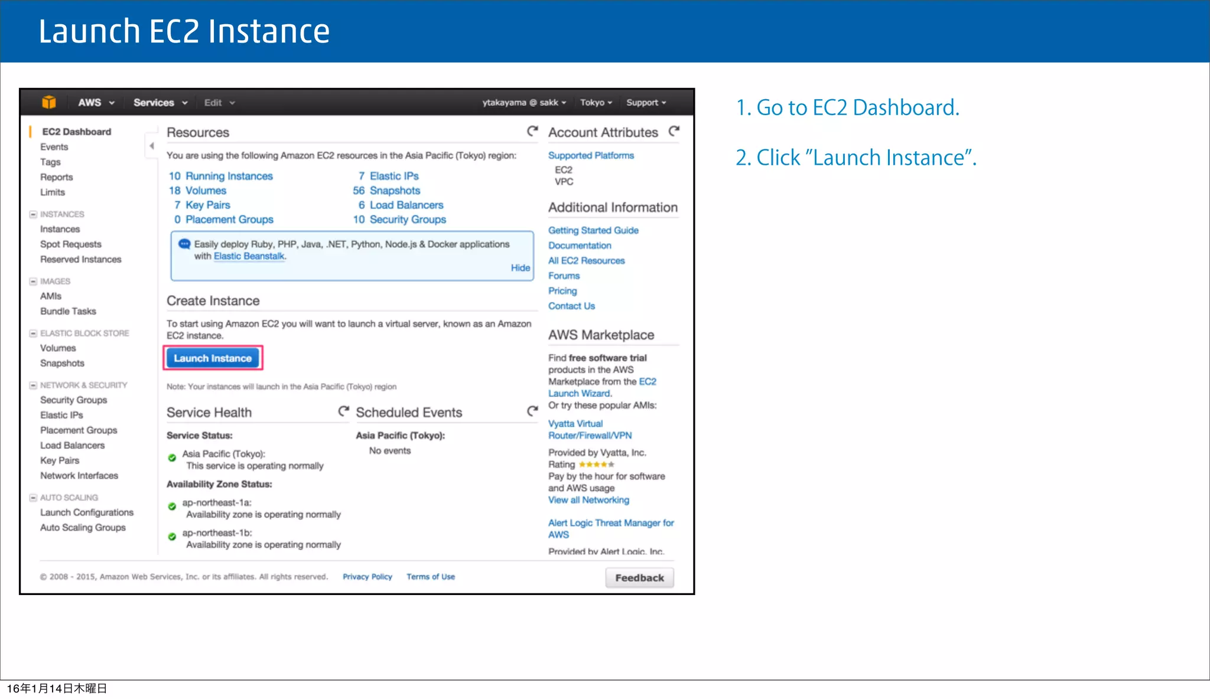Screen dimensions: 1210x699
Task: Open Reports in the sidebar
Action: [x=56, y=177]
